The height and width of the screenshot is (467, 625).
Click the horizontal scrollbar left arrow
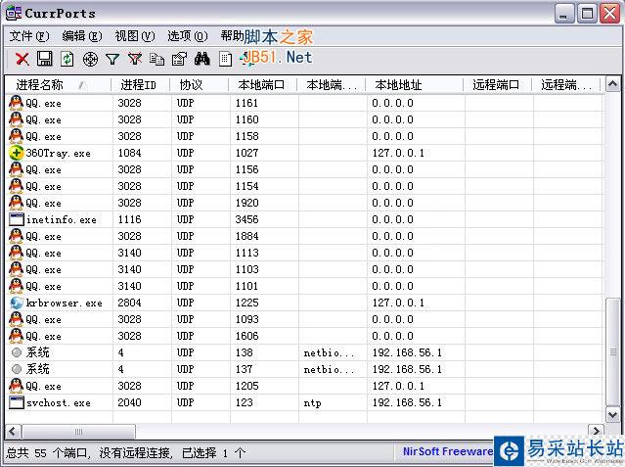point(13,432)
